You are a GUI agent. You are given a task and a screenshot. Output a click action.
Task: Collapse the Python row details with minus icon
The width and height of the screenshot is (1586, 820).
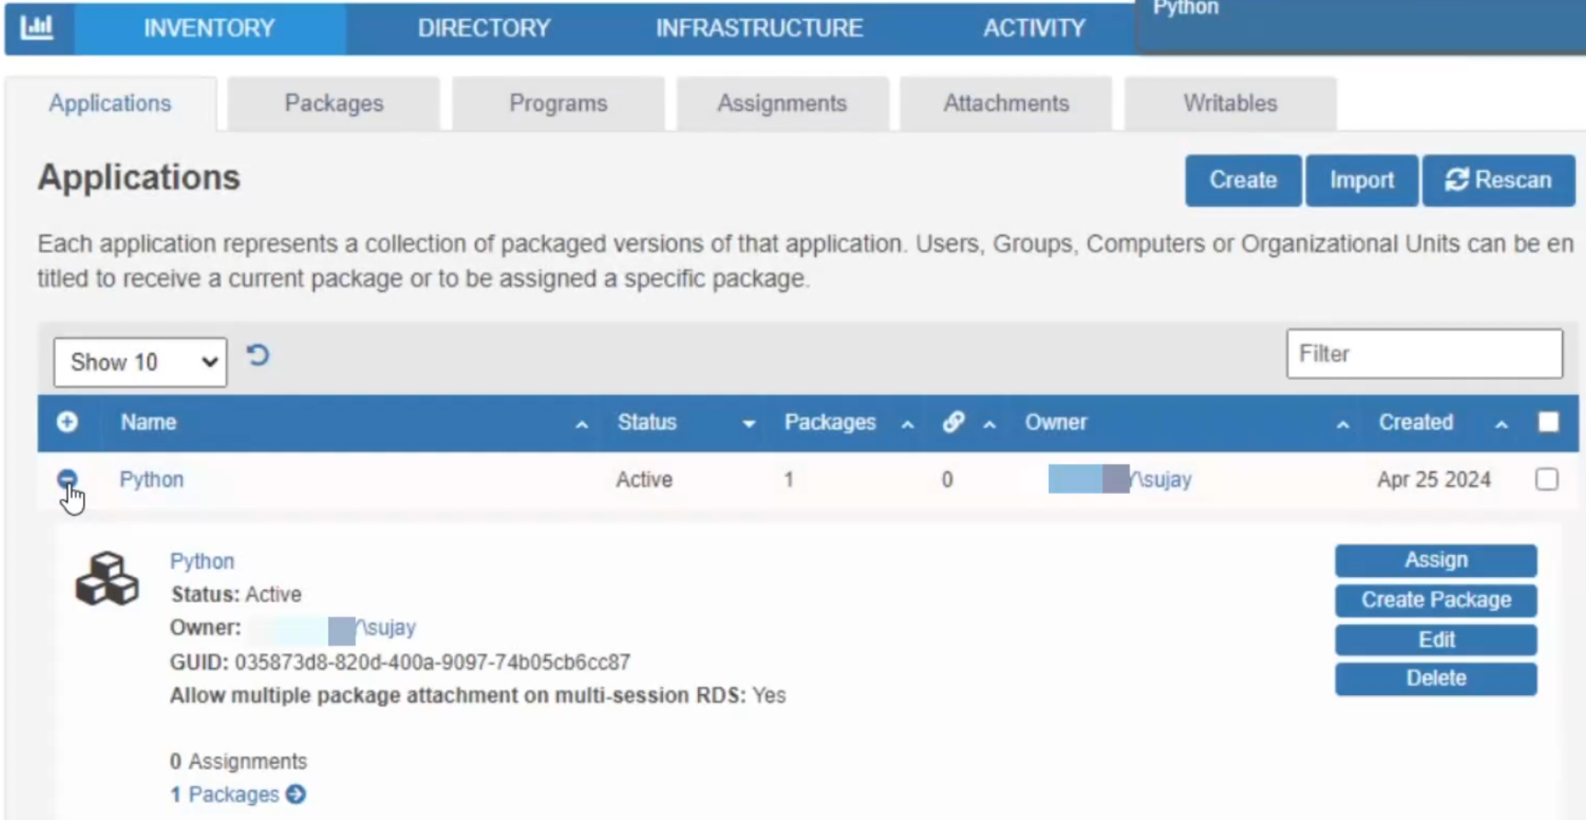coord(68,479)
